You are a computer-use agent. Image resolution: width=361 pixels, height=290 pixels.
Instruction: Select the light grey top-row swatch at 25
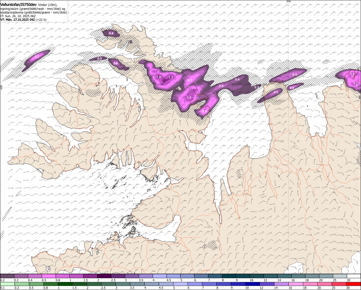tap(340, 276)
